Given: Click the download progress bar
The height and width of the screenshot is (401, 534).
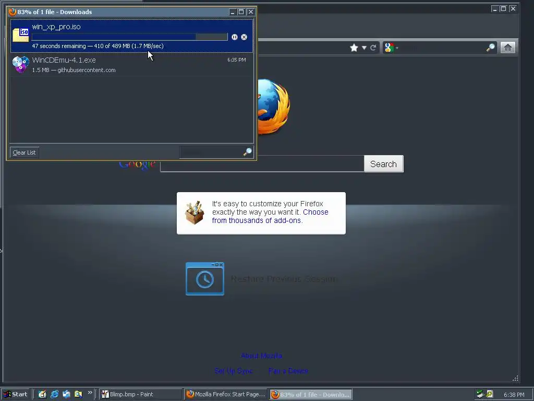Looking at the screenshot, I should [129, 37].
